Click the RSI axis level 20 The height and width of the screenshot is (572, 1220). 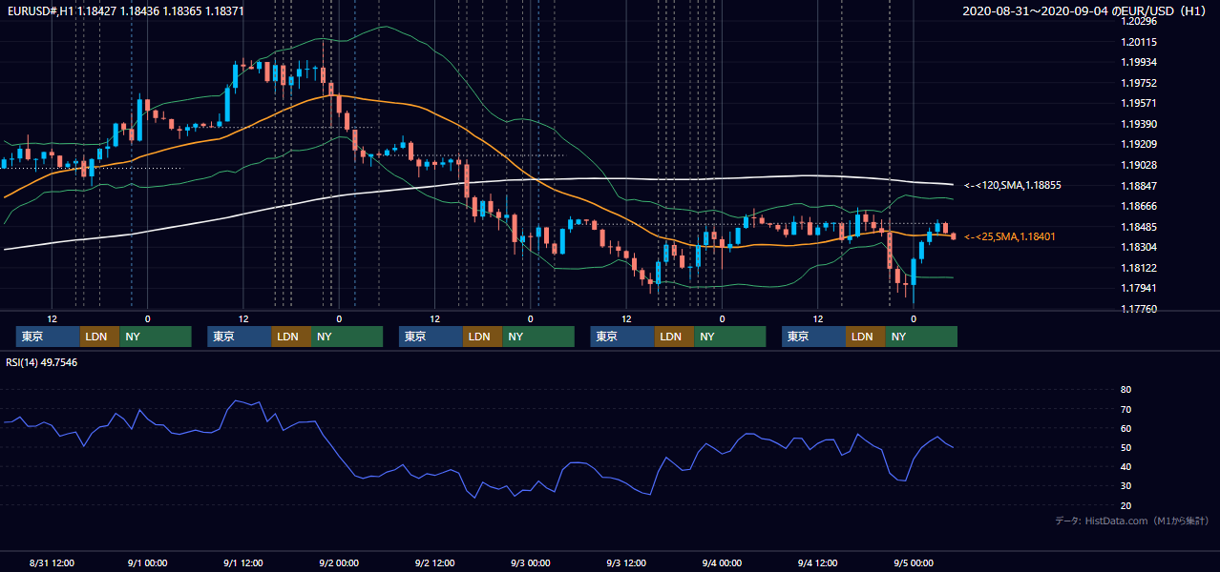(1126, 505)
